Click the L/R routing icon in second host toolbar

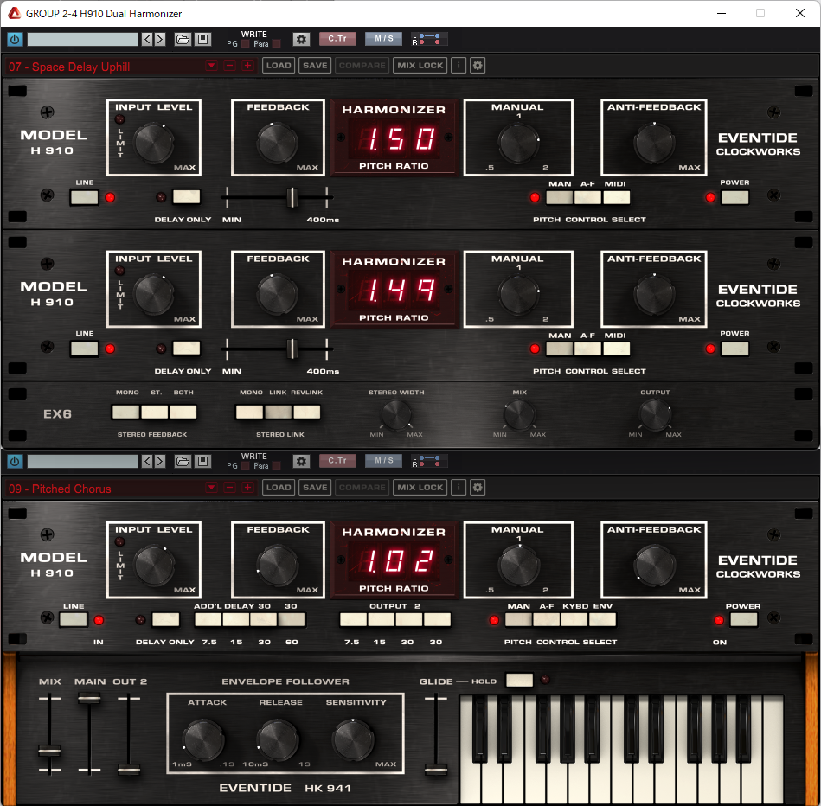429,461
